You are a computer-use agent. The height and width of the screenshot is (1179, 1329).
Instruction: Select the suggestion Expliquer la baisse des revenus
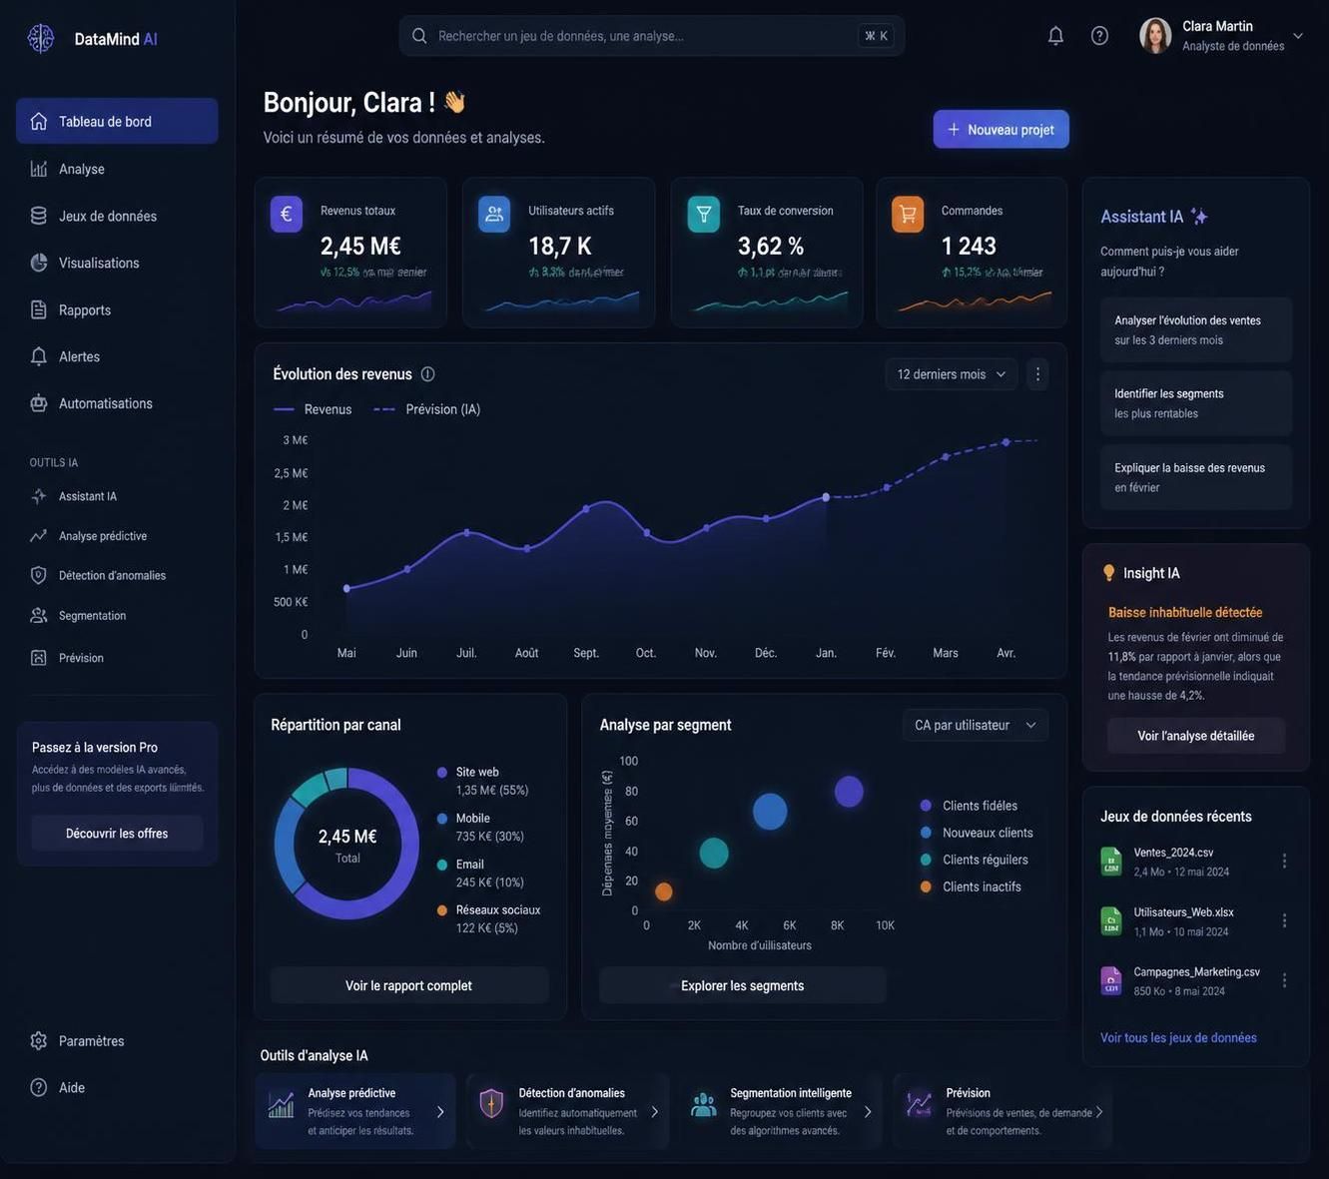(1196, 477)
